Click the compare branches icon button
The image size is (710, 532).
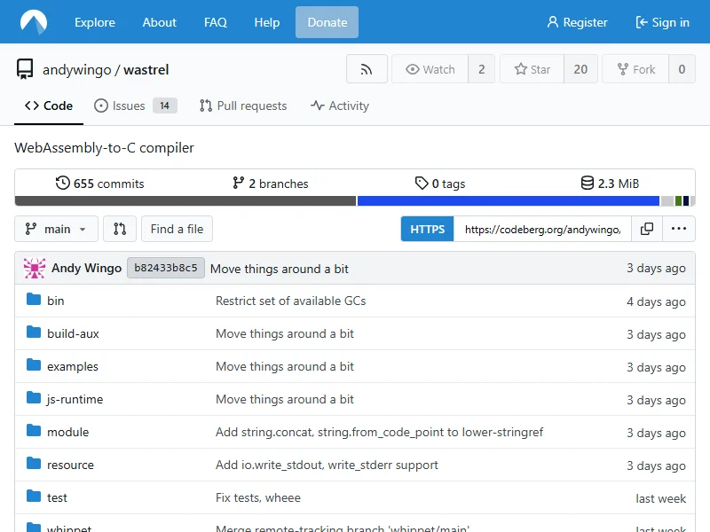point(120,229)
